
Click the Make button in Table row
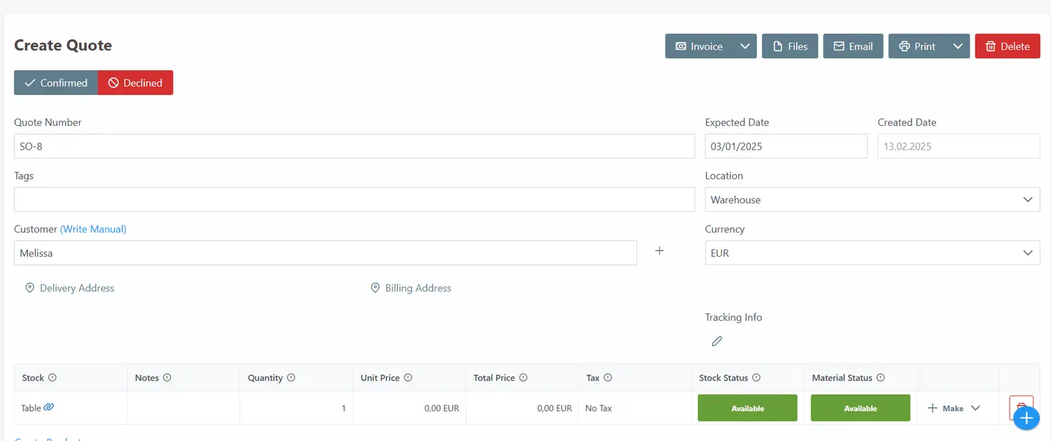point(945,408)
